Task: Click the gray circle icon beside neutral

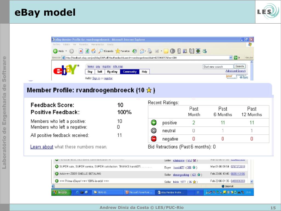Action: click(154, 131)
